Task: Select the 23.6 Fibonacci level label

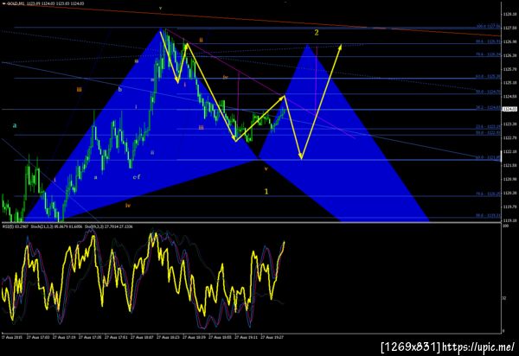Action: [488, 127]
